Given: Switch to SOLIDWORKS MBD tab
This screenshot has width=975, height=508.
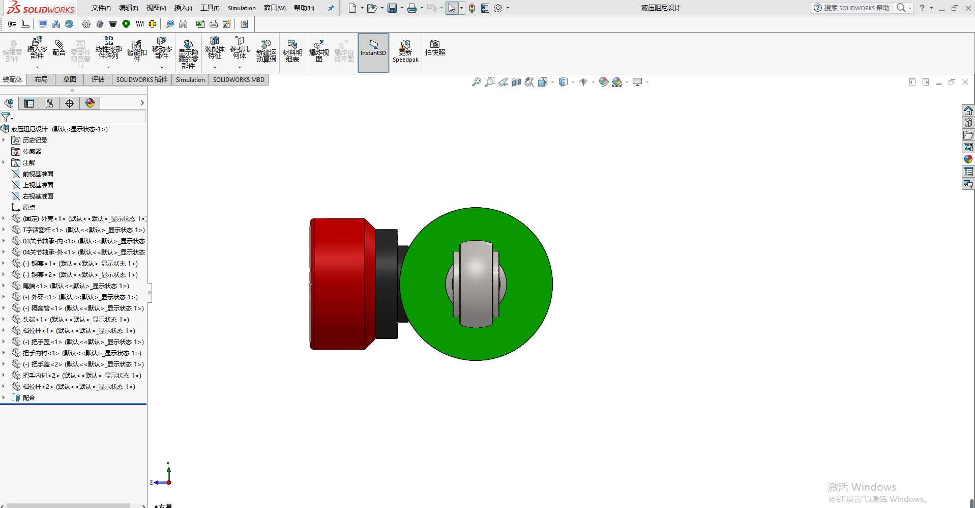Looking at the screenshot, I should (239, 79).
